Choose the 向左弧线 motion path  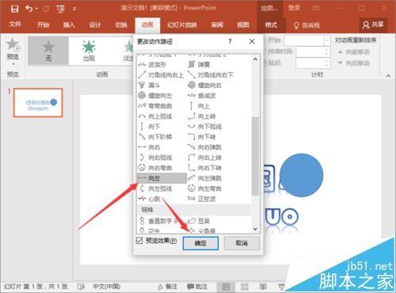point(155,188)
